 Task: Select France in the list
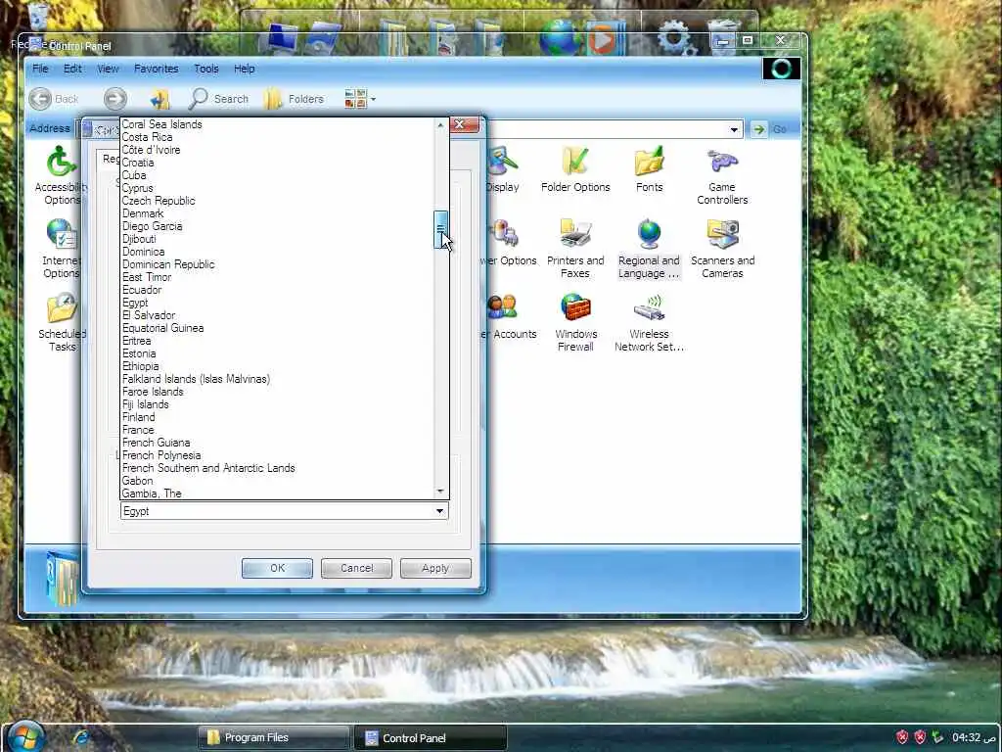pyautogui.click(x=138, y=430)
